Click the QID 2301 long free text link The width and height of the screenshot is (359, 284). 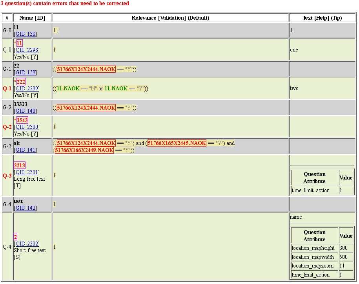27,172
